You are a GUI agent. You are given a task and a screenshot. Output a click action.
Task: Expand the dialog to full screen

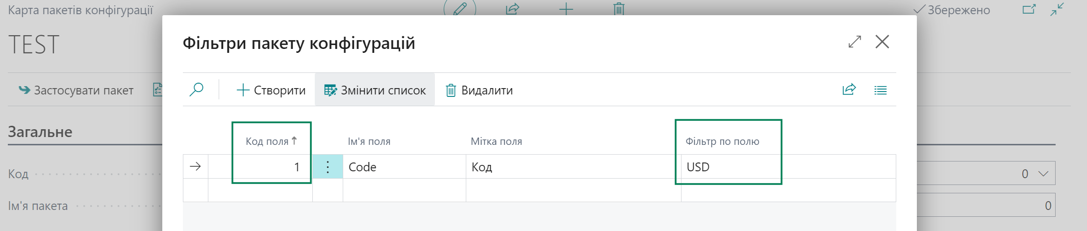(855, 42)
